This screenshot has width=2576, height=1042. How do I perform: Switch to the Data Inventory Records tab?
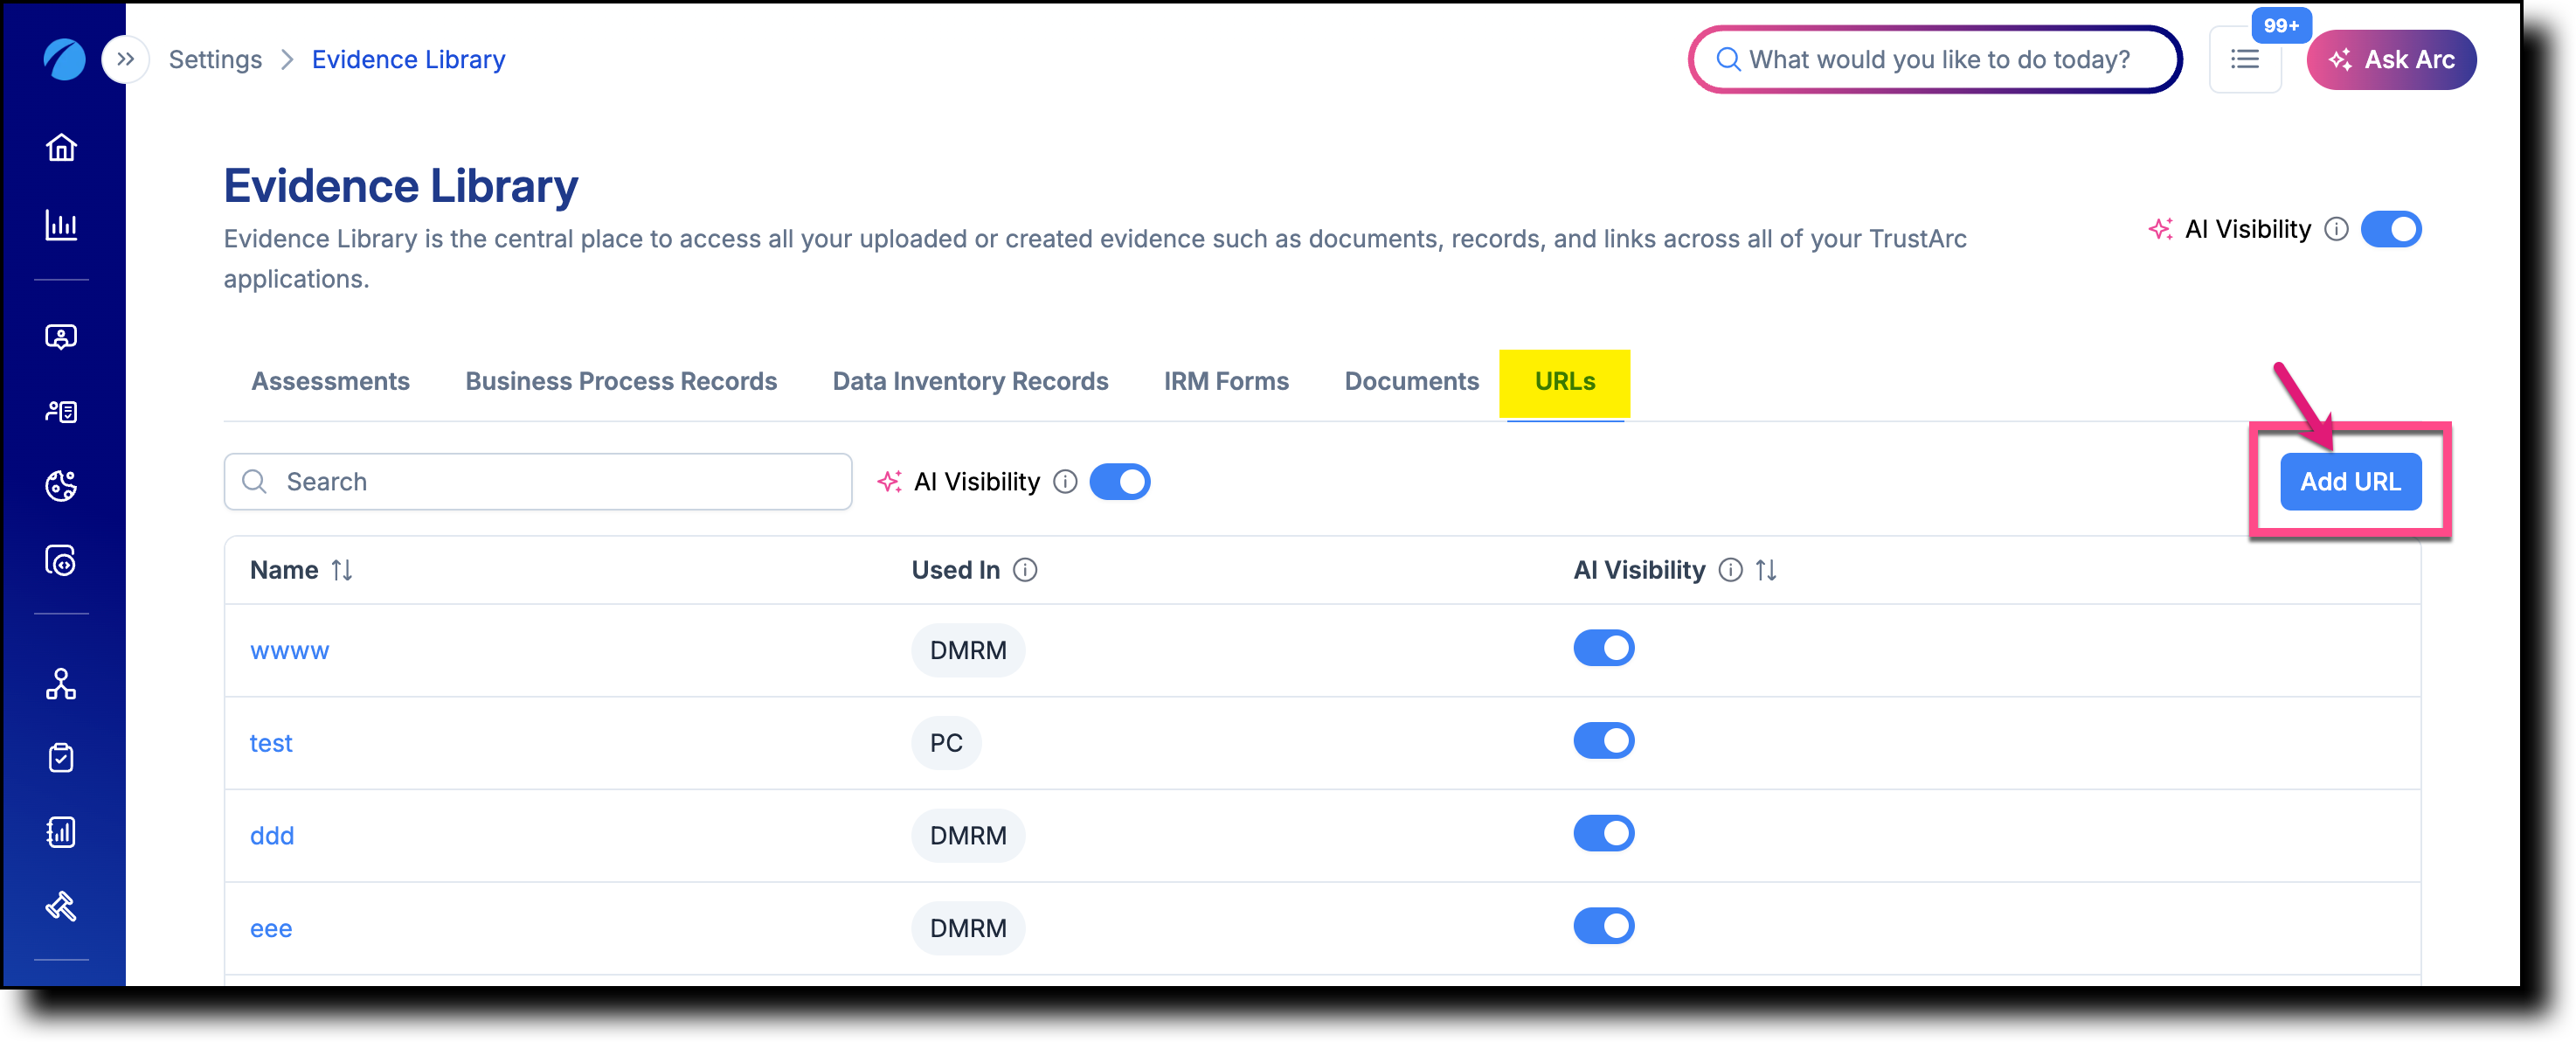point(970,382)
